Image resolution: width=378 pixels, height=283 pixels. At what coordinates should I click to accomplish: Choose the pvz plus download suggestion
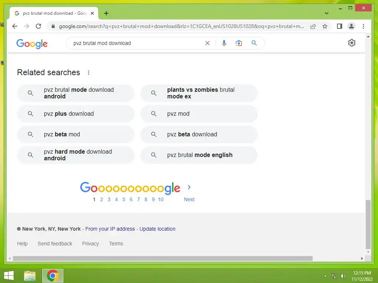tap(75, 113)
